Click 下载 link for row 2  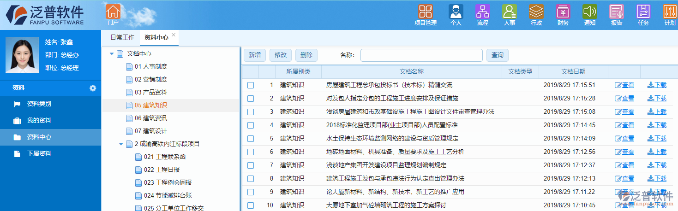(x=657, y=98)
